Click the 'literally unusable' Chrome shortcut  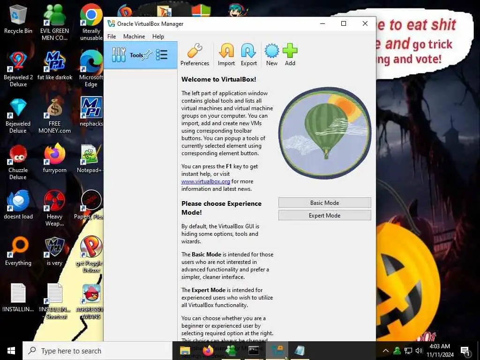91,22
